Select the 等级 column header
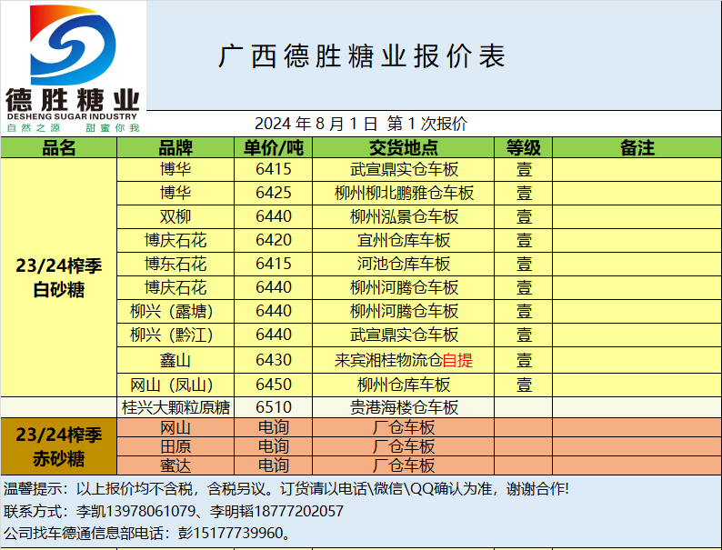The width and height of the screenshot is (722, 550). click(x=524, y=148)
